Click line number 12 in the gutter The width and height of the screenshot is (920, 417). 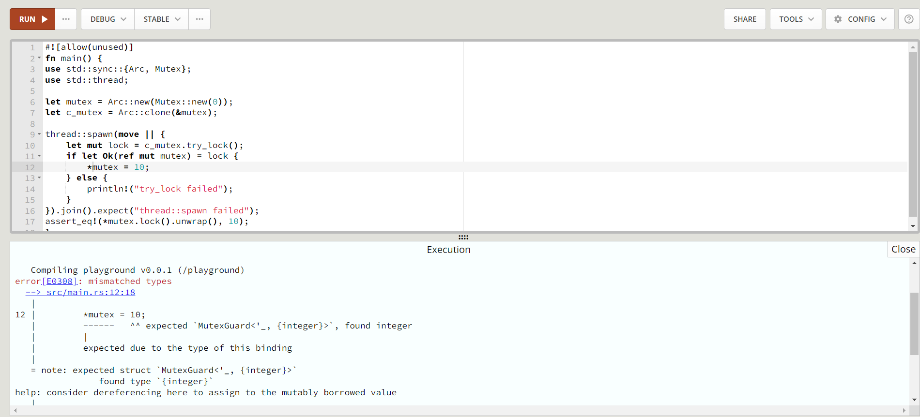click(x=30, y=167)
